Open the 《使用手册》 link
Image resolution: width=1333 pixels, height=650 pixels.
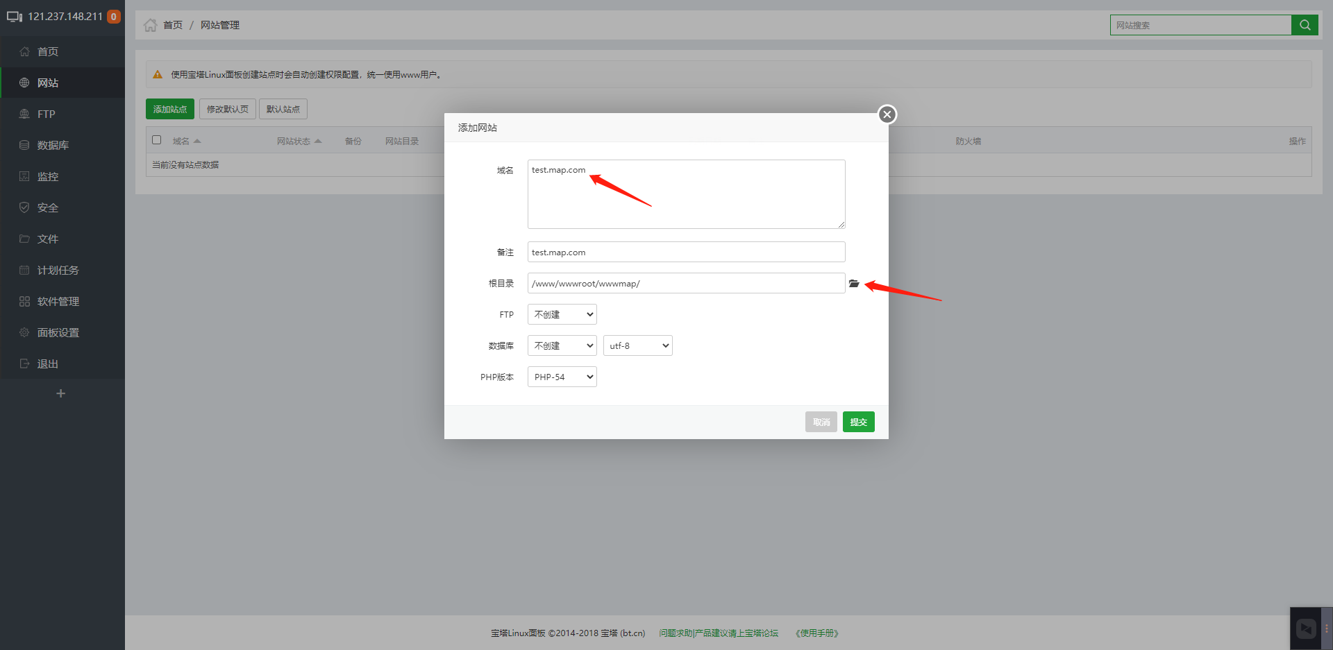pos(816,633)
